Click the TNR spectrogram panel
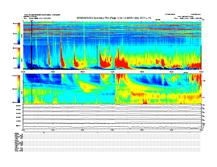 click(x=112, y=89)
